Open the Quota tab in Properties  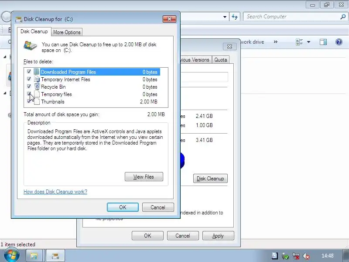tap(221, 60)
